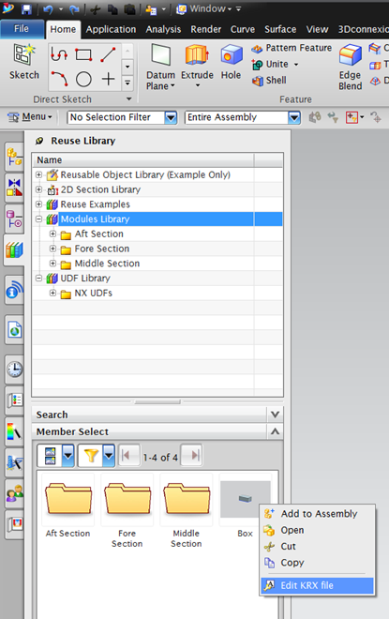
Task: Collapse the Member Select panel
Action: tap(275, 431)
